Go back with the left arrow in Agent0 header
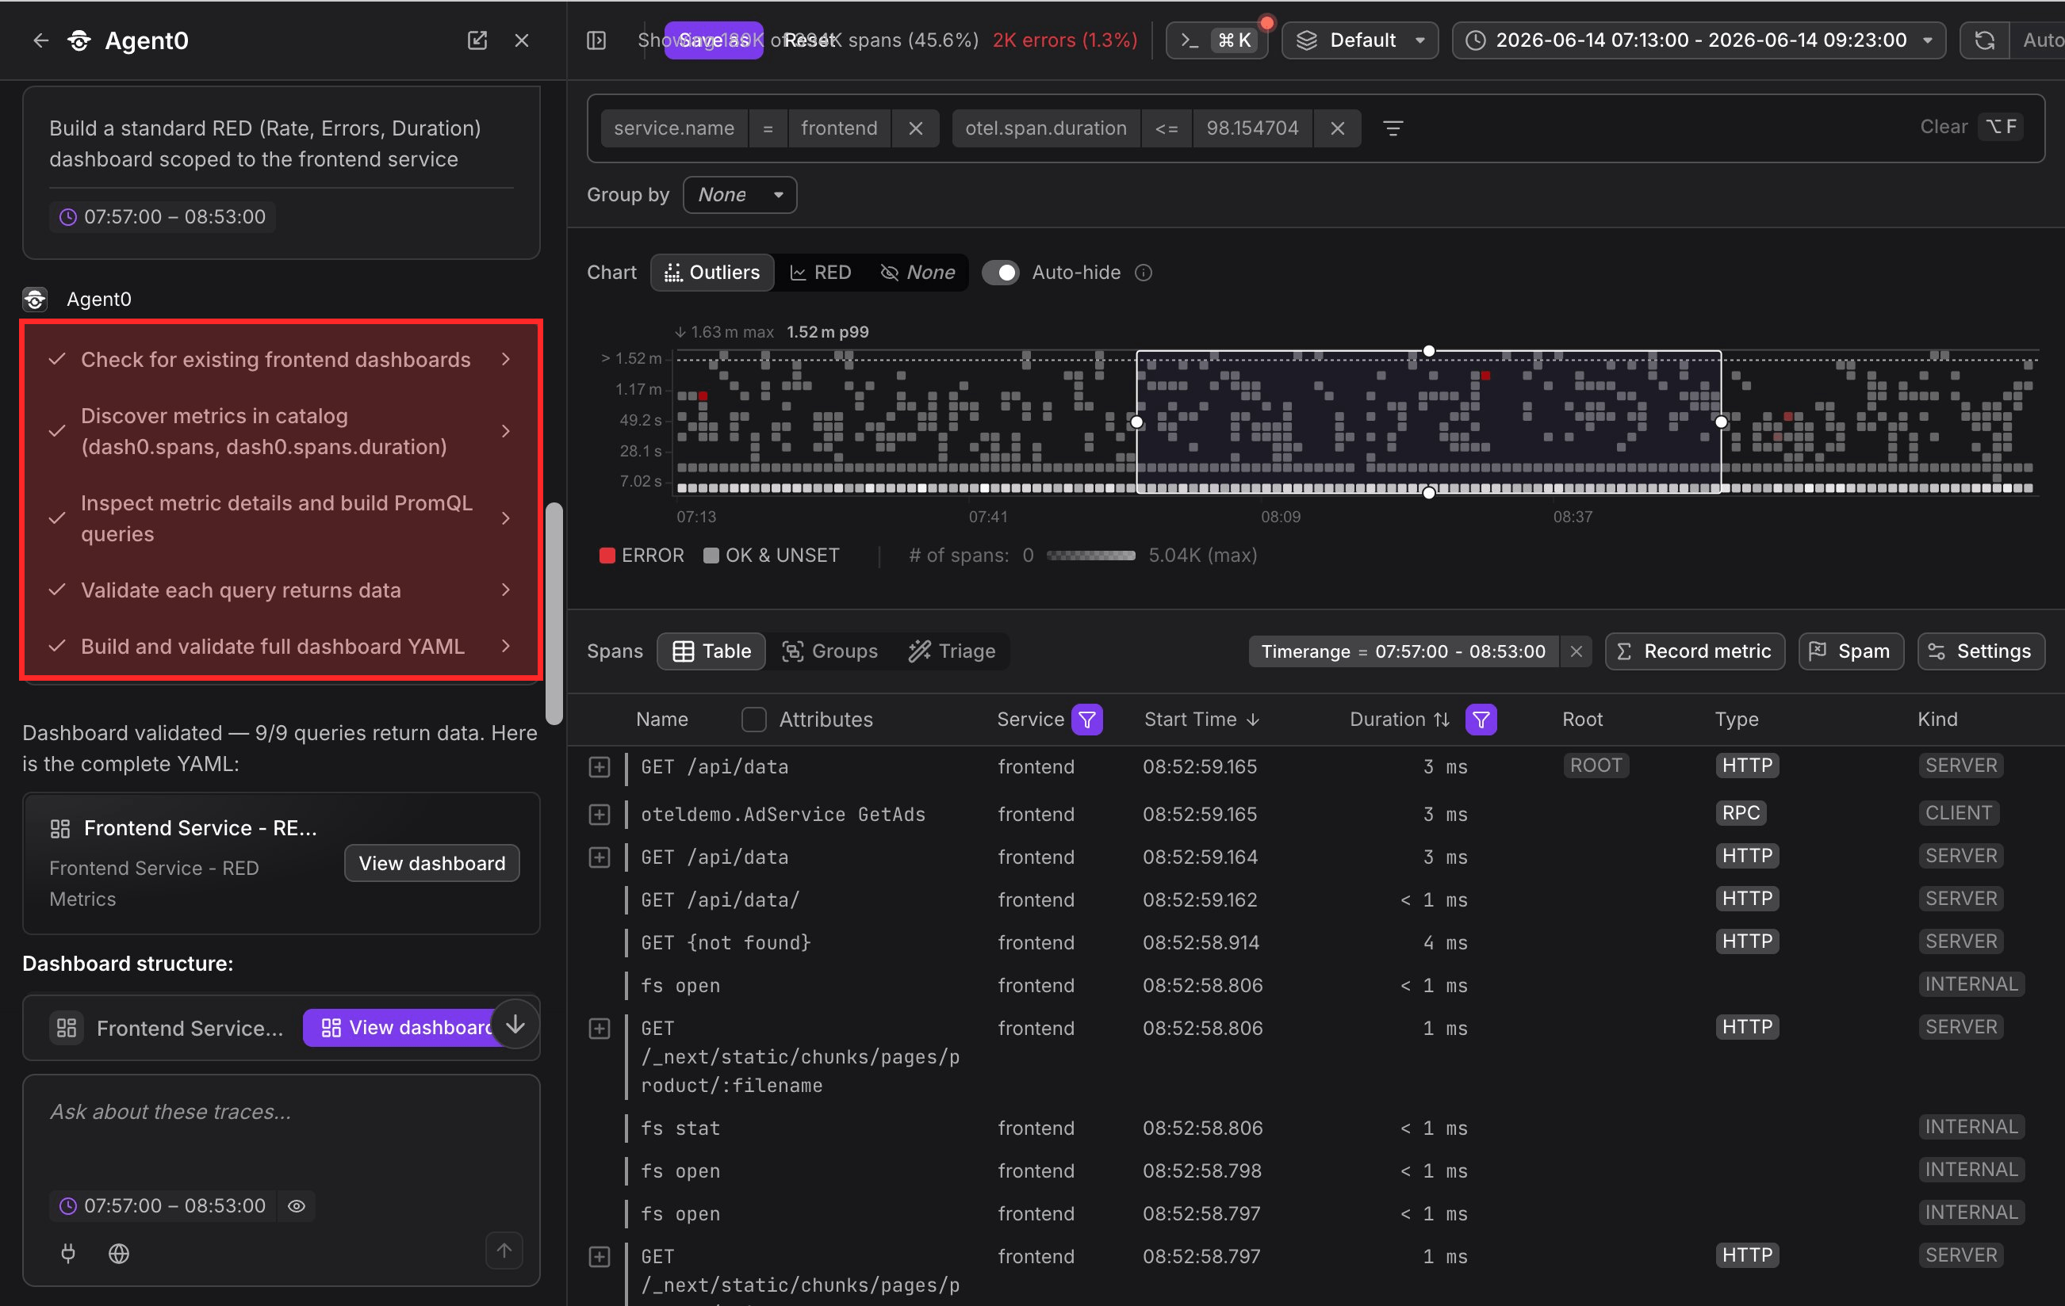 point(40,40)
